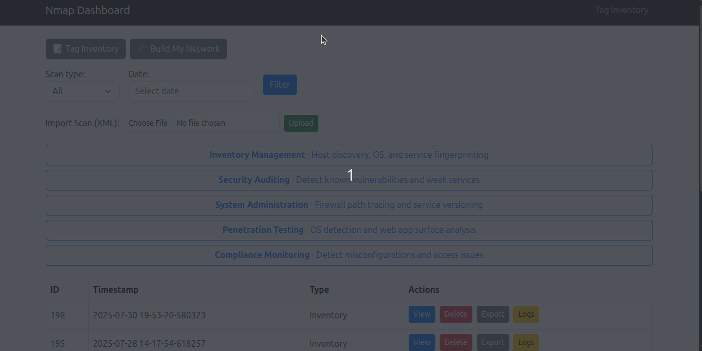This screenshot has width=702, height=351.
Task: Expand the Inventory Management scan section
Action: pyautogui.click(x=349, y=155)
